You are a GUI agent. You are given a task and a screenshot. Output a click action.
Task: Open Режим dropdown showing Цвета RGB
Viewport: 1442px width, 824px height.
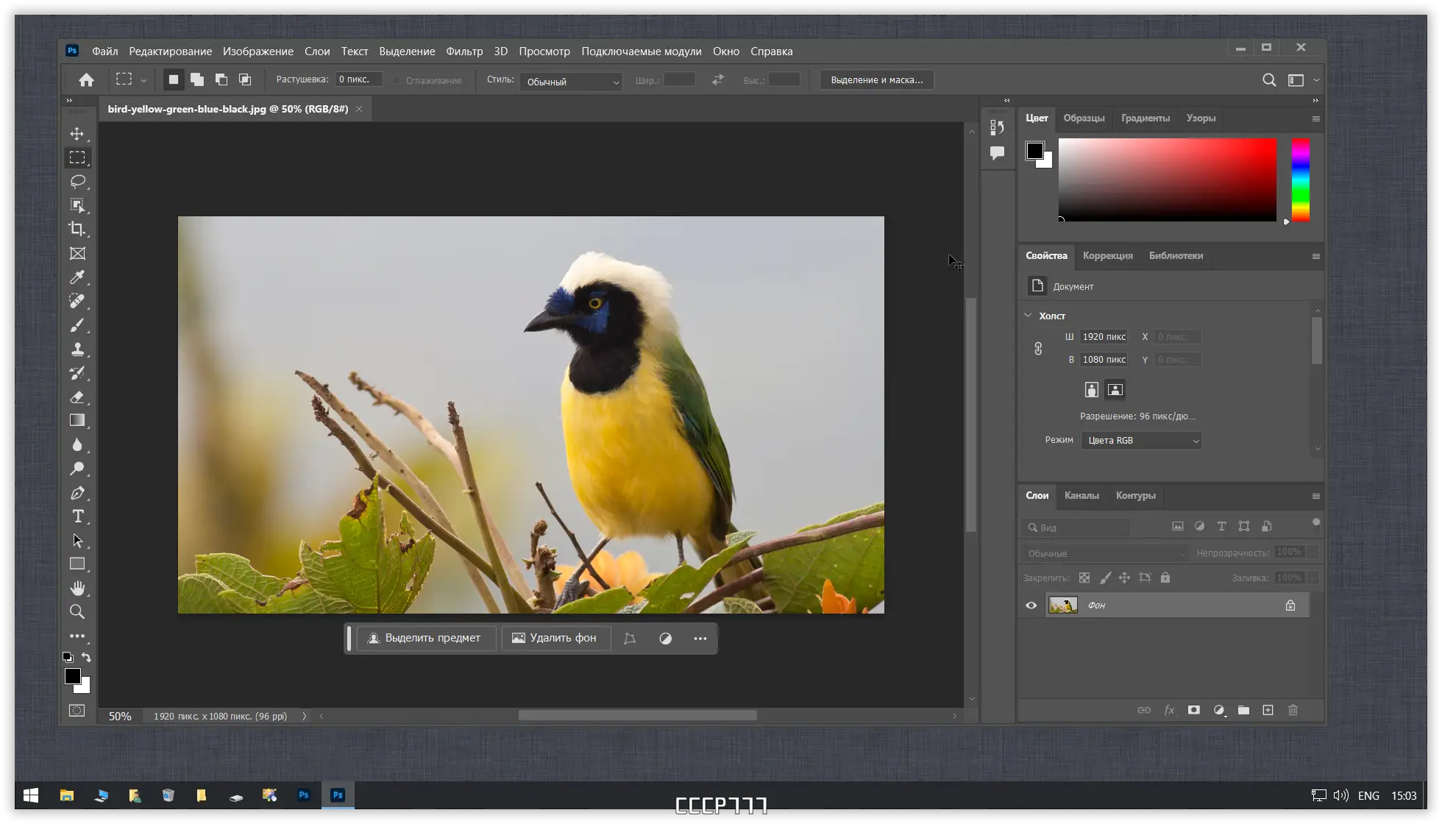(1141, 441)
